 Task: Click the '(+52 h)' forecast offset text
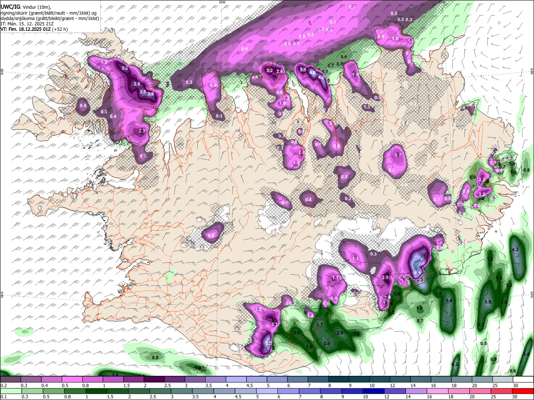pos(60,29)
